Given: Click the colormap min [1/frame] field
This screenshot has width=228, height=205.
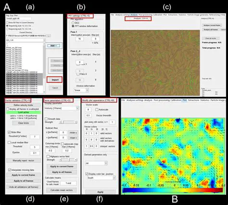Looking at the screenshot, I should 50,150.
